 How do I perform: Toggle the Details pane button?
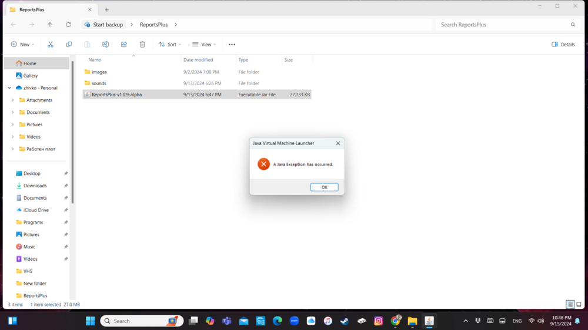pyautogui.click(x=563, y=44)
